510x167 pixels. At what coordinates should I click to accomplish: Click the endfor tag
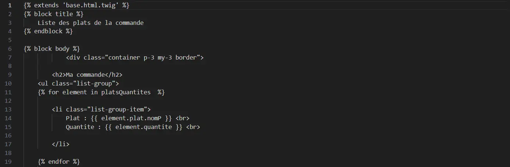click(59, 161)
